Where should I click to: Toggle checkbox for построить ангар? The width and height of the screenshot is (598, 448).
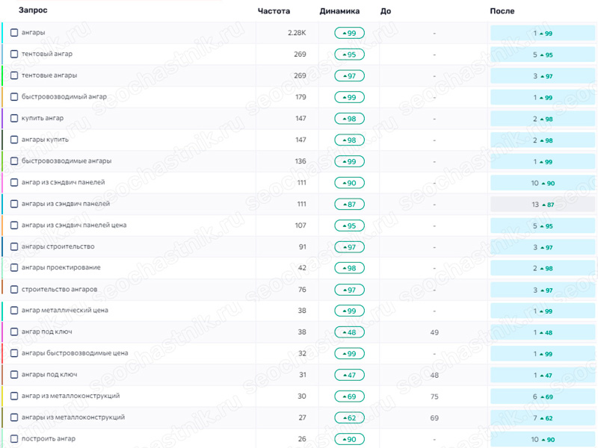[x=14, y=439]
